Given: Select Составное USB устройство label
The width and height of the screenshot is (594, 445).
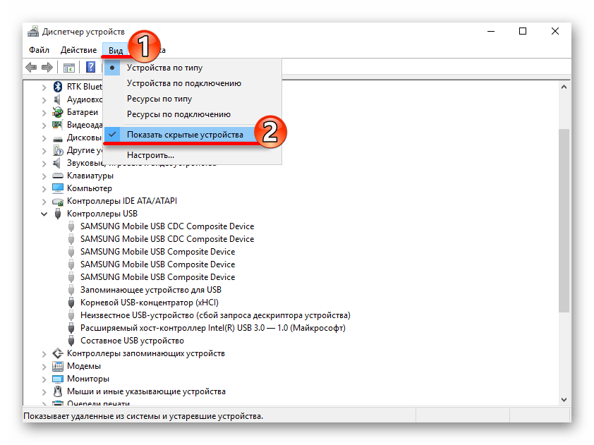Looking at the screenshot, I should 132,341.
